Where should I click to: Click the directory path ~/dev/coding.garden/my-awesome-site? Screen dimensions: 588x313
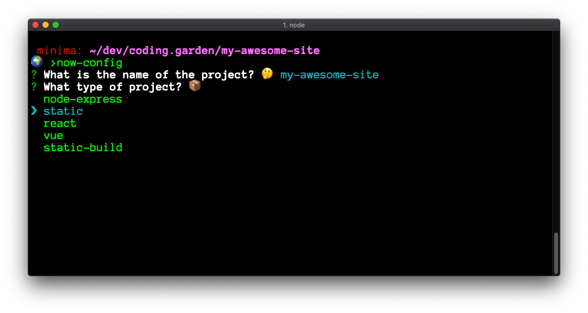(x=205, y=51)
